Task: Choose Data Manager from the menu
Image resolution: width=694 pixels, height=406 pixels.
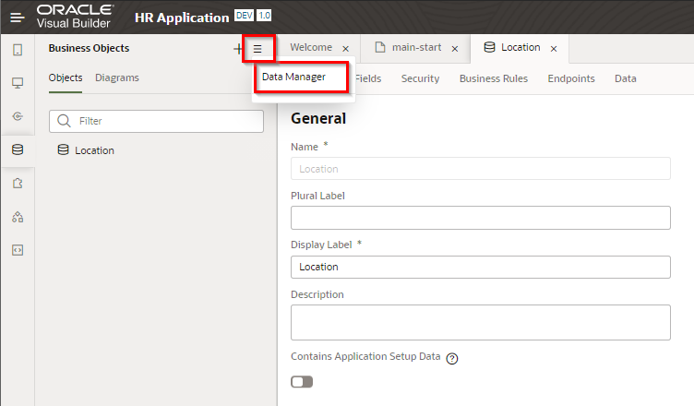Action: click(293, 78)
